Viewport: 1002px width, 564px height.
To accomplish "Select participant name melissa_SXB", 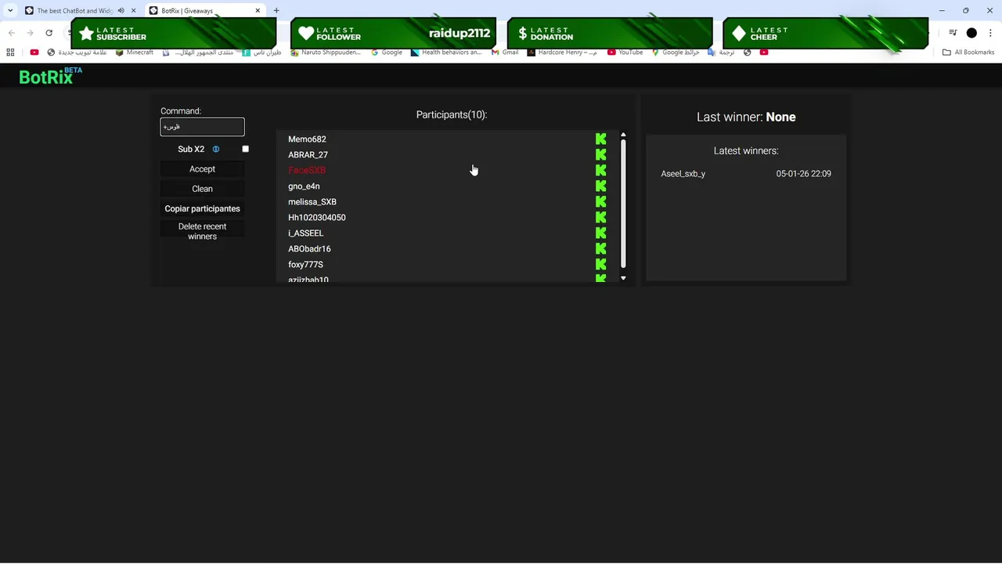I will click(x=312, y=202).
